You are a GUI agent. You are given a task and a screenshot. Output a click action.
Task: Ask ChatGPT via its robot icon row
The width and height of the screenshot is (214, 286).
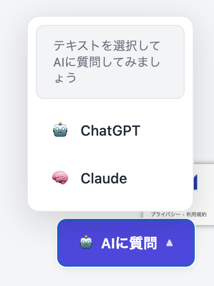click(110, 130)
